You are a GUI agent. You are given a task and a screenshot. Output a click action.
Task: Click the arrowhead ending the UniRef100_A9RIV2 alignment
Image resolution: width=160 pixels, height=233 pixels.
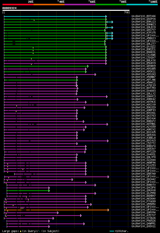click(84, 130)
